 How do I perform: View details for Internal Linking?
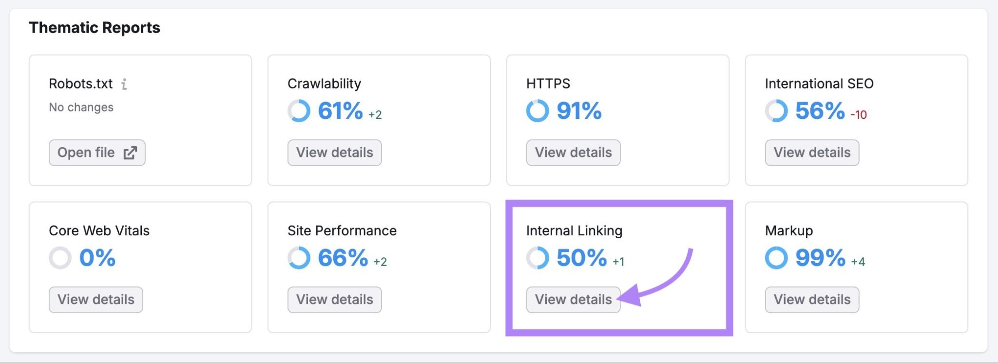(573, 300)
